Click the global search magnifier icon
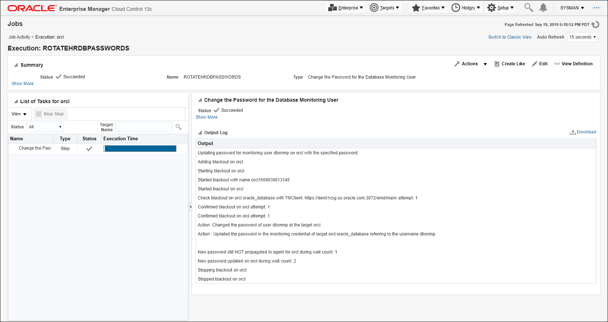 528,8
